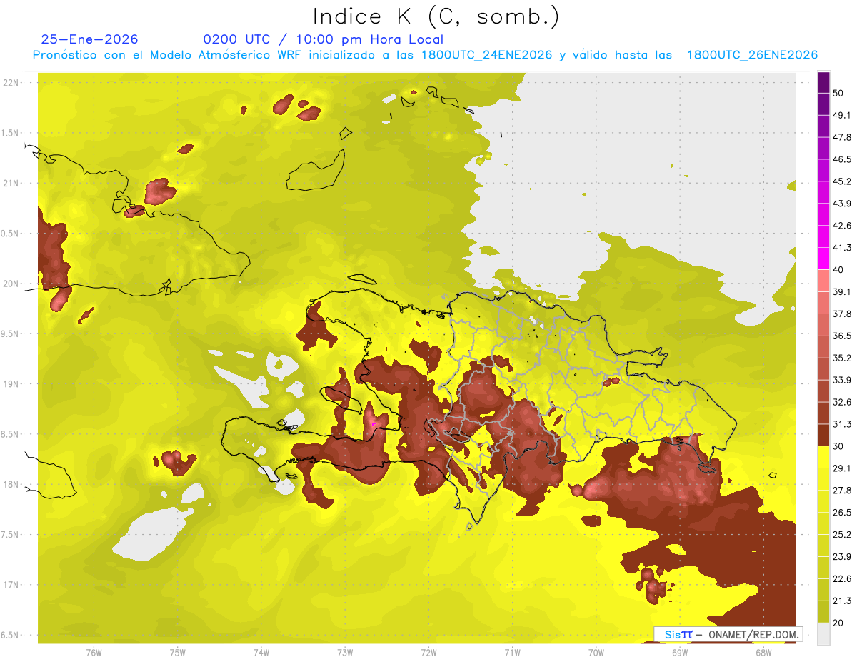The image size is (857, 662).
Task: Click the bright magenta swatch between 40 and 41.3
Action: pyautogui.click(x=823, y=259)
